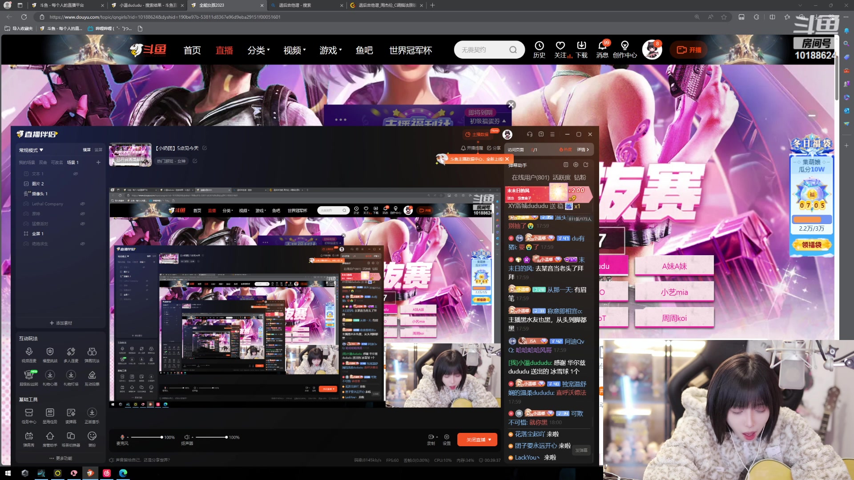The width and height of the screenshot is (854, 480).
Task: Open 视频连麦 video co-stream tool
Action: (29, 355)
